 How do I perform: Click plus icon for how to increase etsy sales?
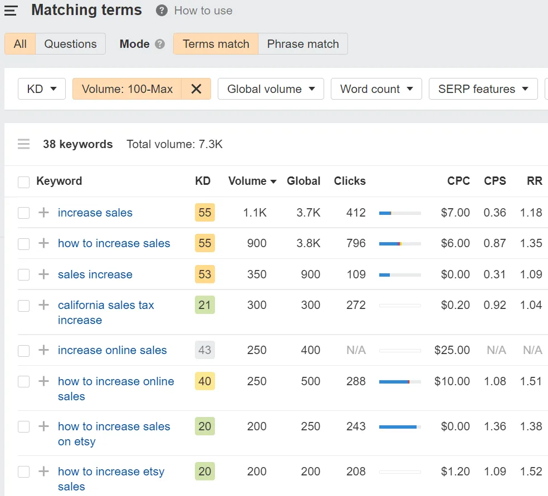click(x=43, y=472)
